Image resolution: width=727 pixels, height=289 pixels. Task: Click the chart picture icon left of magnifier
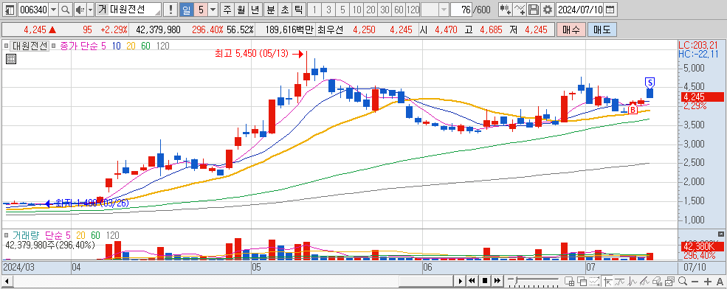[670, 281]
